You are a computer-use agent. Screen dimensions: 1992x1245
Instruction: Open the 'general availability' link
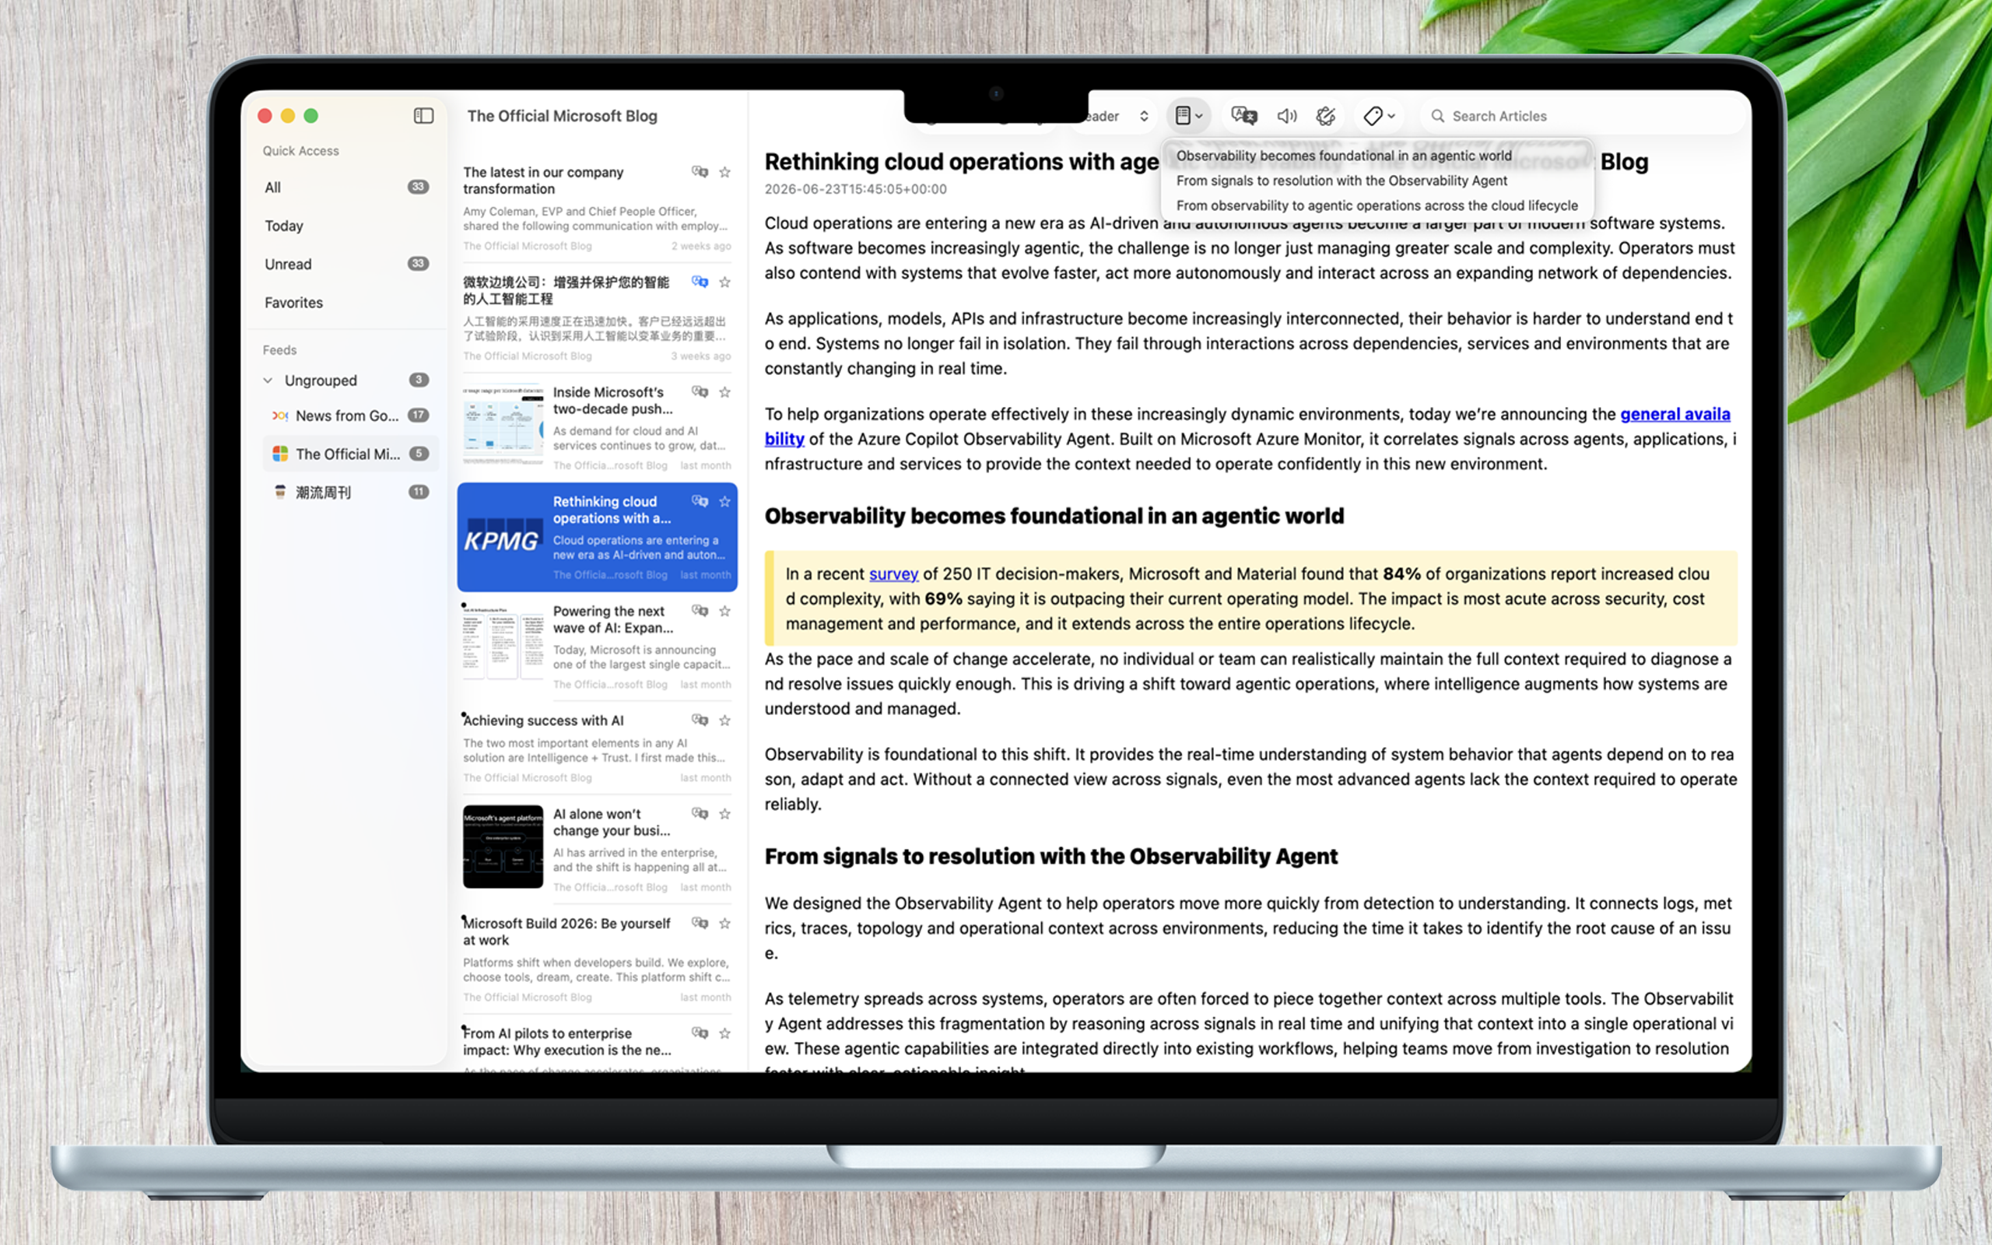pos(1675,414)
